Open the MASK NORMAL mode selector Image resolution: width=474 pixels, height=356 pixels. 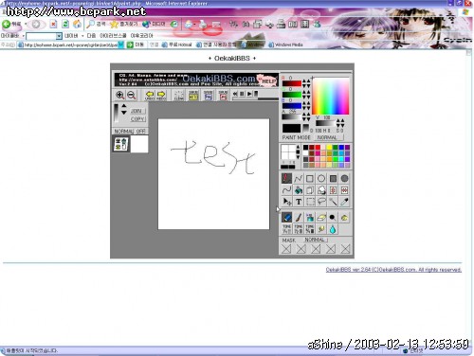pyautogui.click(x=315, y=240)
